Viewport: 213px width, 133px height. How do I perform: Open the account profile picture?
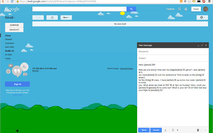(x=206, y=9)
